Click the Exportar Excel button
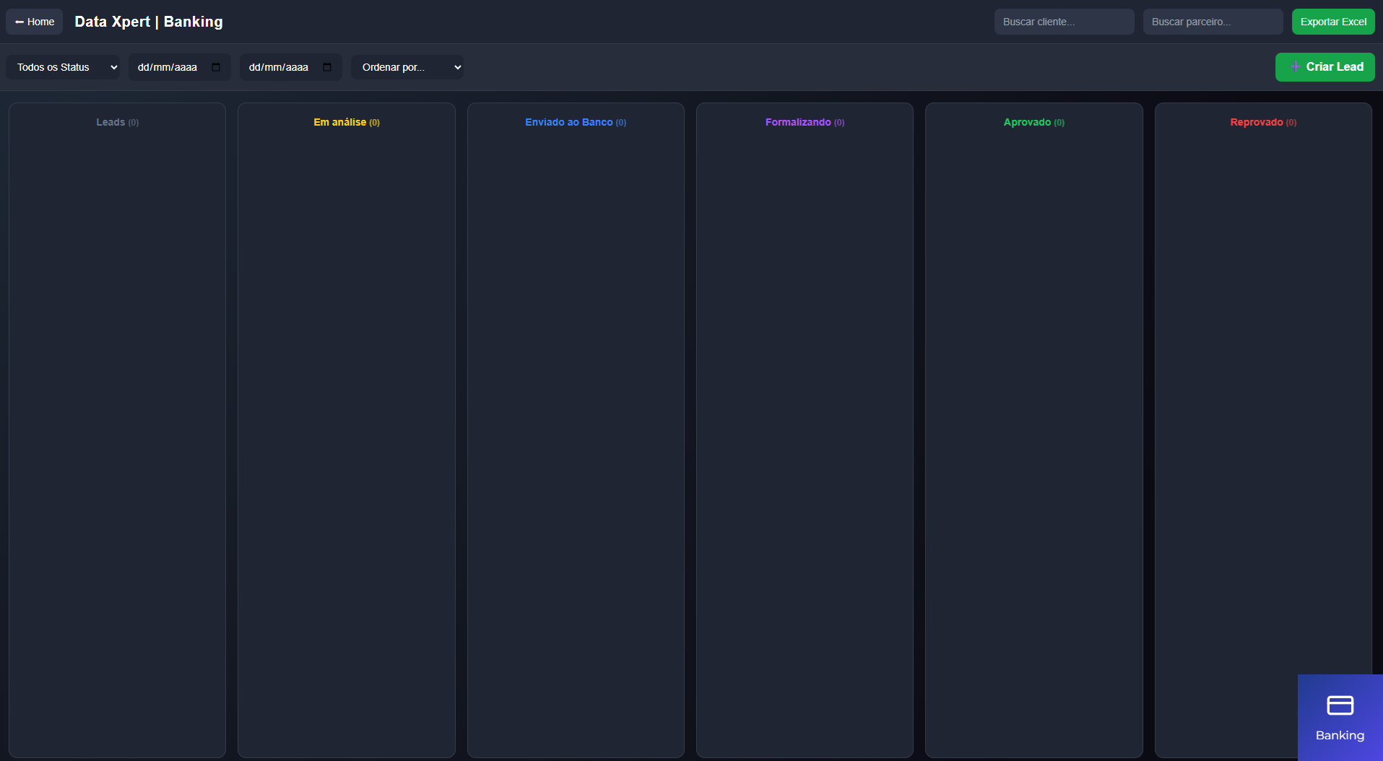1383x761 pixels. coord(1333,22)
